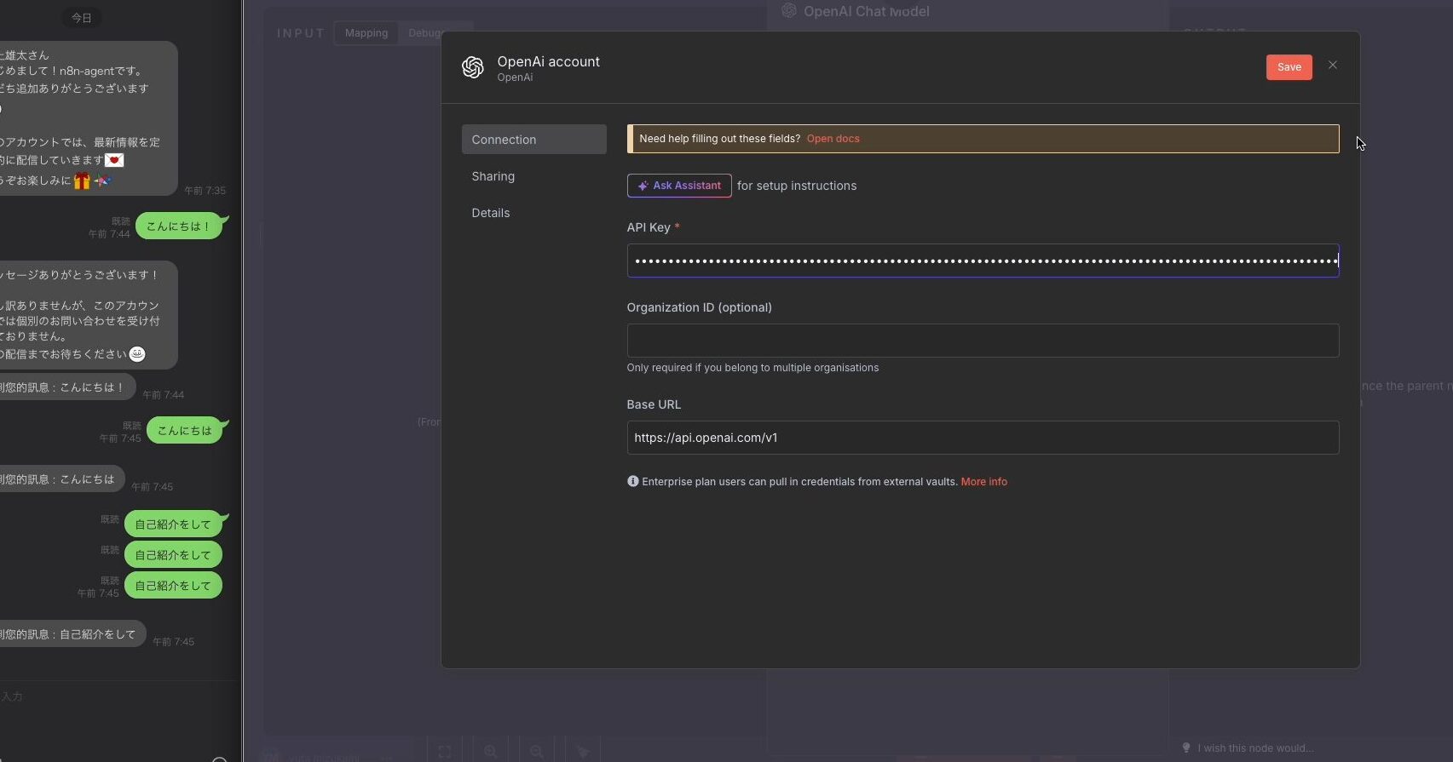Click the love letter emoji in chat

point(114,160)
